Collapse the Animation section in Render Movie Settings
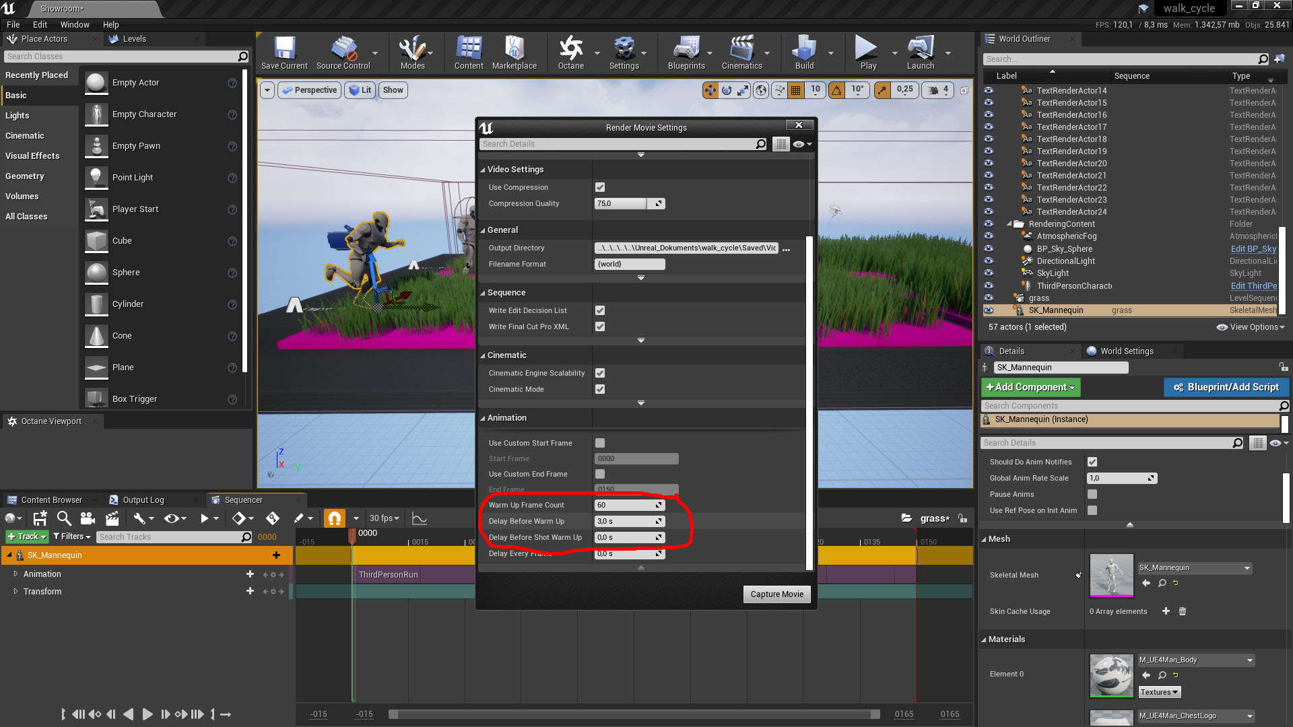Image resolution: width=1293 pixels, height=727 pixels. point(483,418)
